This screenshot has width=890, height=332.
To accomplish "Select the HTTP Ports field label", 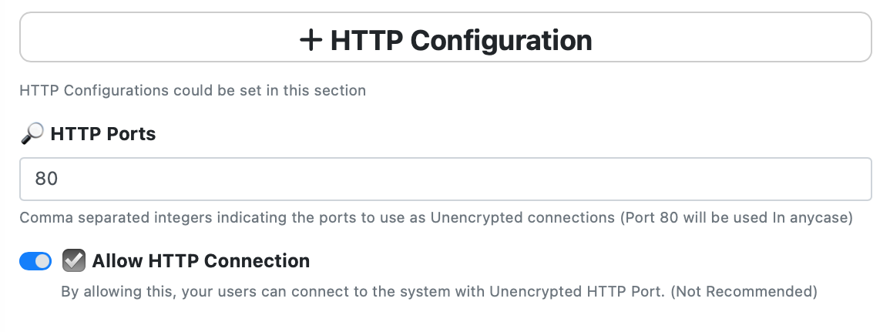I will click(102, 134).
